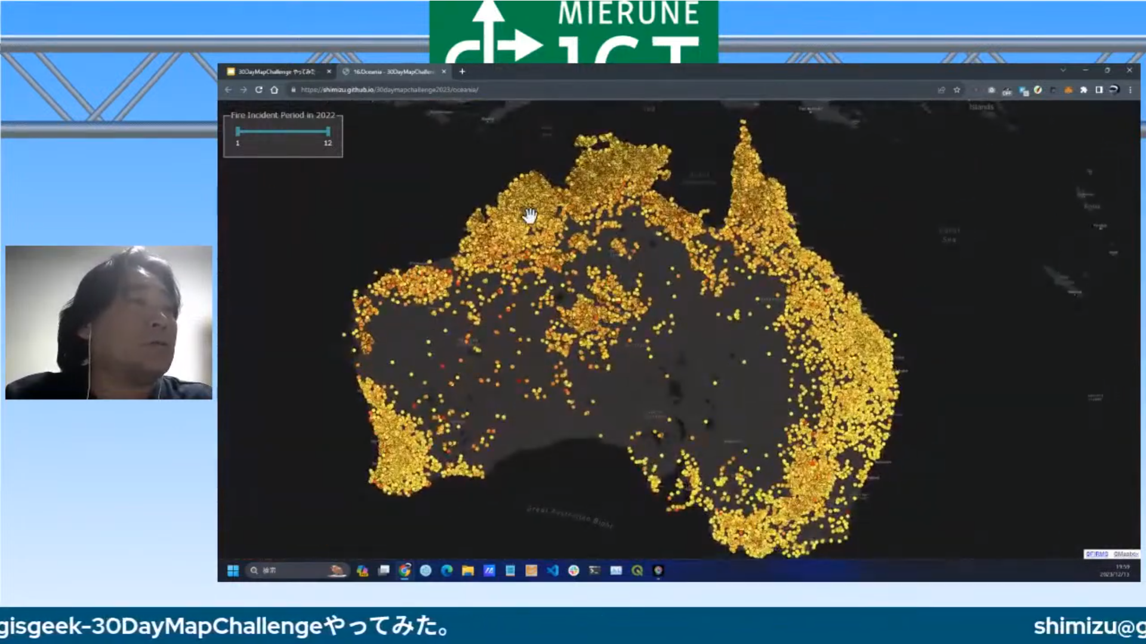This screenshot has width=1146, height=644.
Task: Open QGIS from the taskbar
Action: (637, 571)
